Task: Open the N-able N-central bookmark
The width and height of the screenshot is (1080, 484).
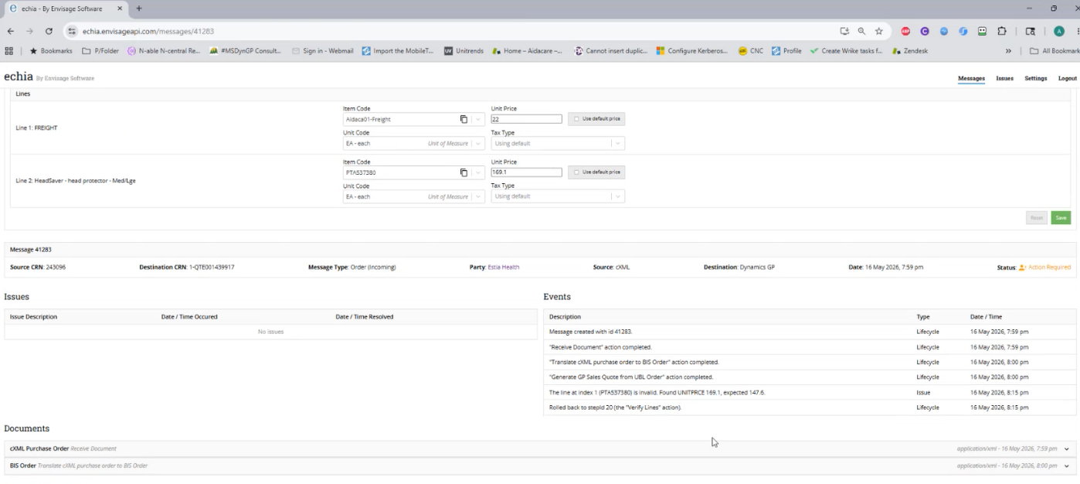Action: click(x=164, y=51)
